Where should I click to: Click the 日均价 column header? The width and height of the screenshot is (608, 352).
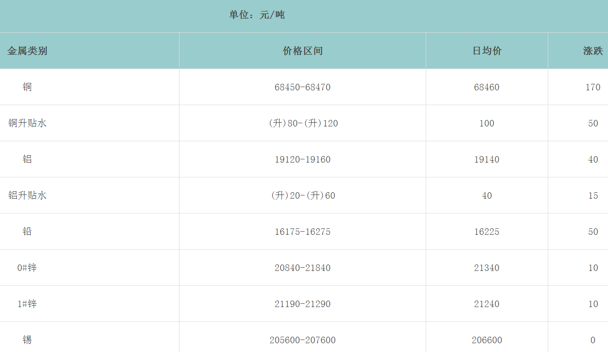coord(487,51)
